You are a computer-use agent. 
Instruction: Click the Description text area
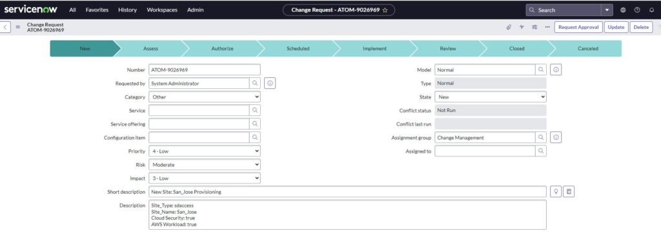coord(348,214)
